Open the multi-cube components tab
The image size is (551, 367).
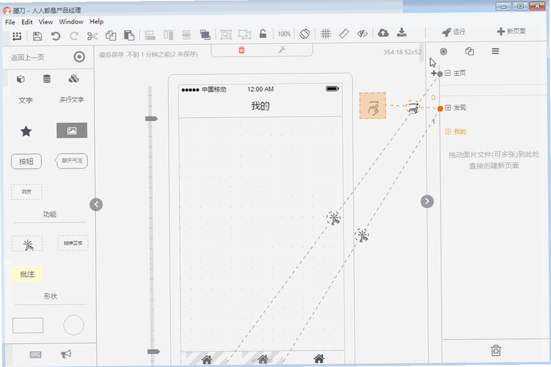tap(74, 78)
